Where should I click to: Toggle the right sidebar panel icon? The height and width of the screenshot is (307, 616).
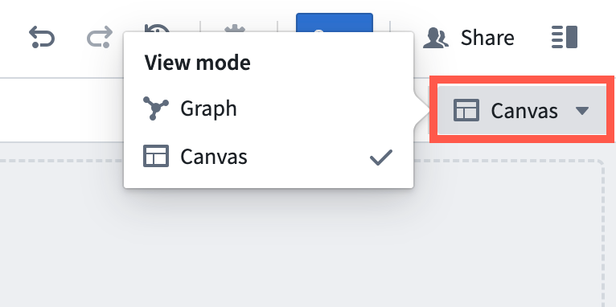[565, 37]
